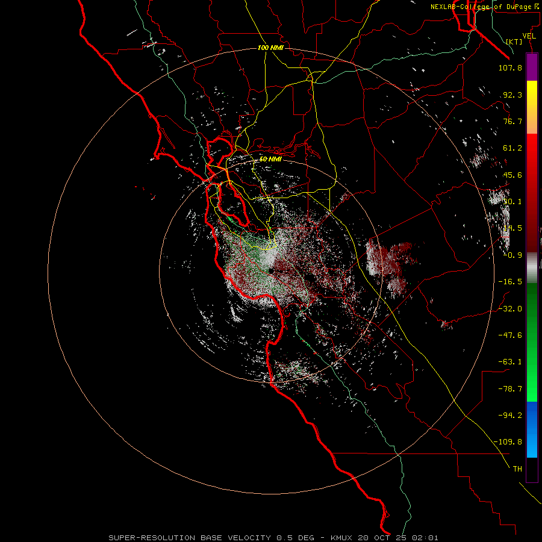This screenshot has width=542, height=542.
Task: Pick the black TH segment of the scale
Action: 532,469
